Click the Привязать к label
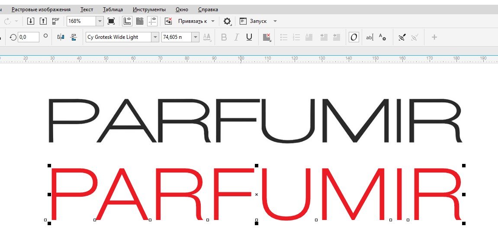The width and height of the screenshot is (498, 245). (193, 21)
